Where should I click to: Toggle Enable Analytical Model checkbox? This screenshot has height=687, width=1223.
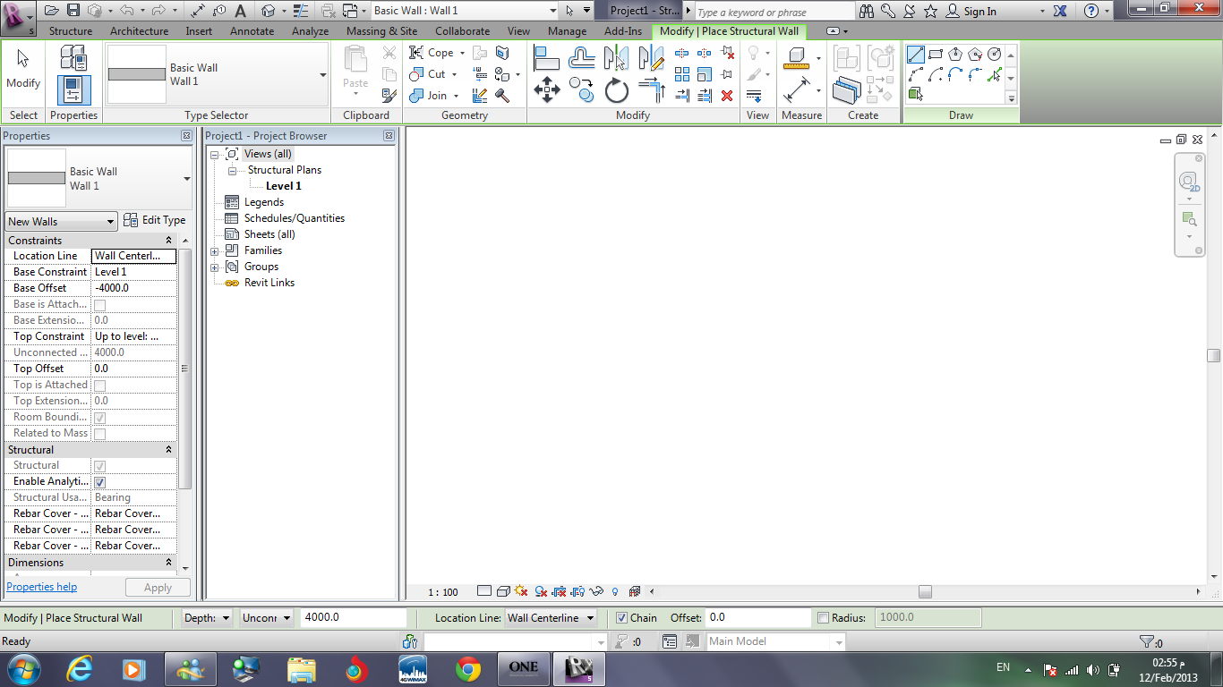(99, 482)
